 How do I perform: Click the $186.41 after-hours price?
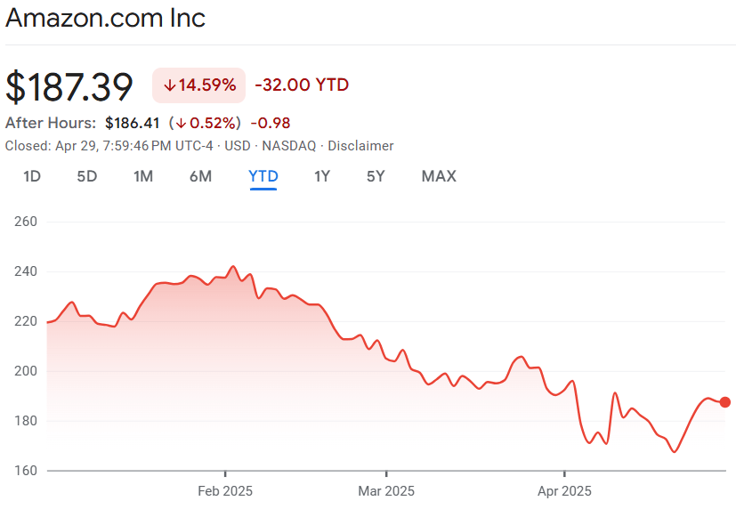click(x=133, y=123)
